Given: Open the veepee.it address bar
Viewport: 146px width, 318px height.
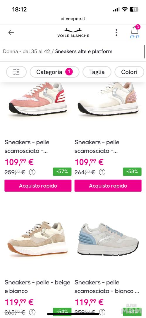Looking at the screenshot, I should tap(73, 19).
